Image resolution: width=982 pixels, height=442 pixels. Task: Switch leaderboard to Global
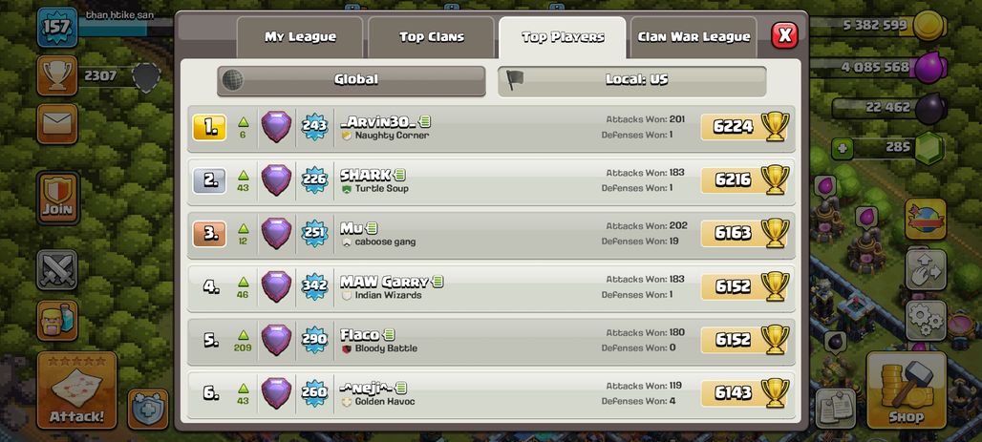[x=352, y=81]
